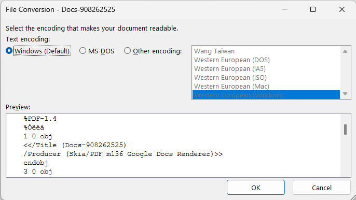Select the Windows (Default) radio button

9,51
